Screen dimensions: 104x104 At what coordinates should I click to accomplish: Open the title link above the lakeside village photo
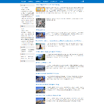tap(43, 63)
